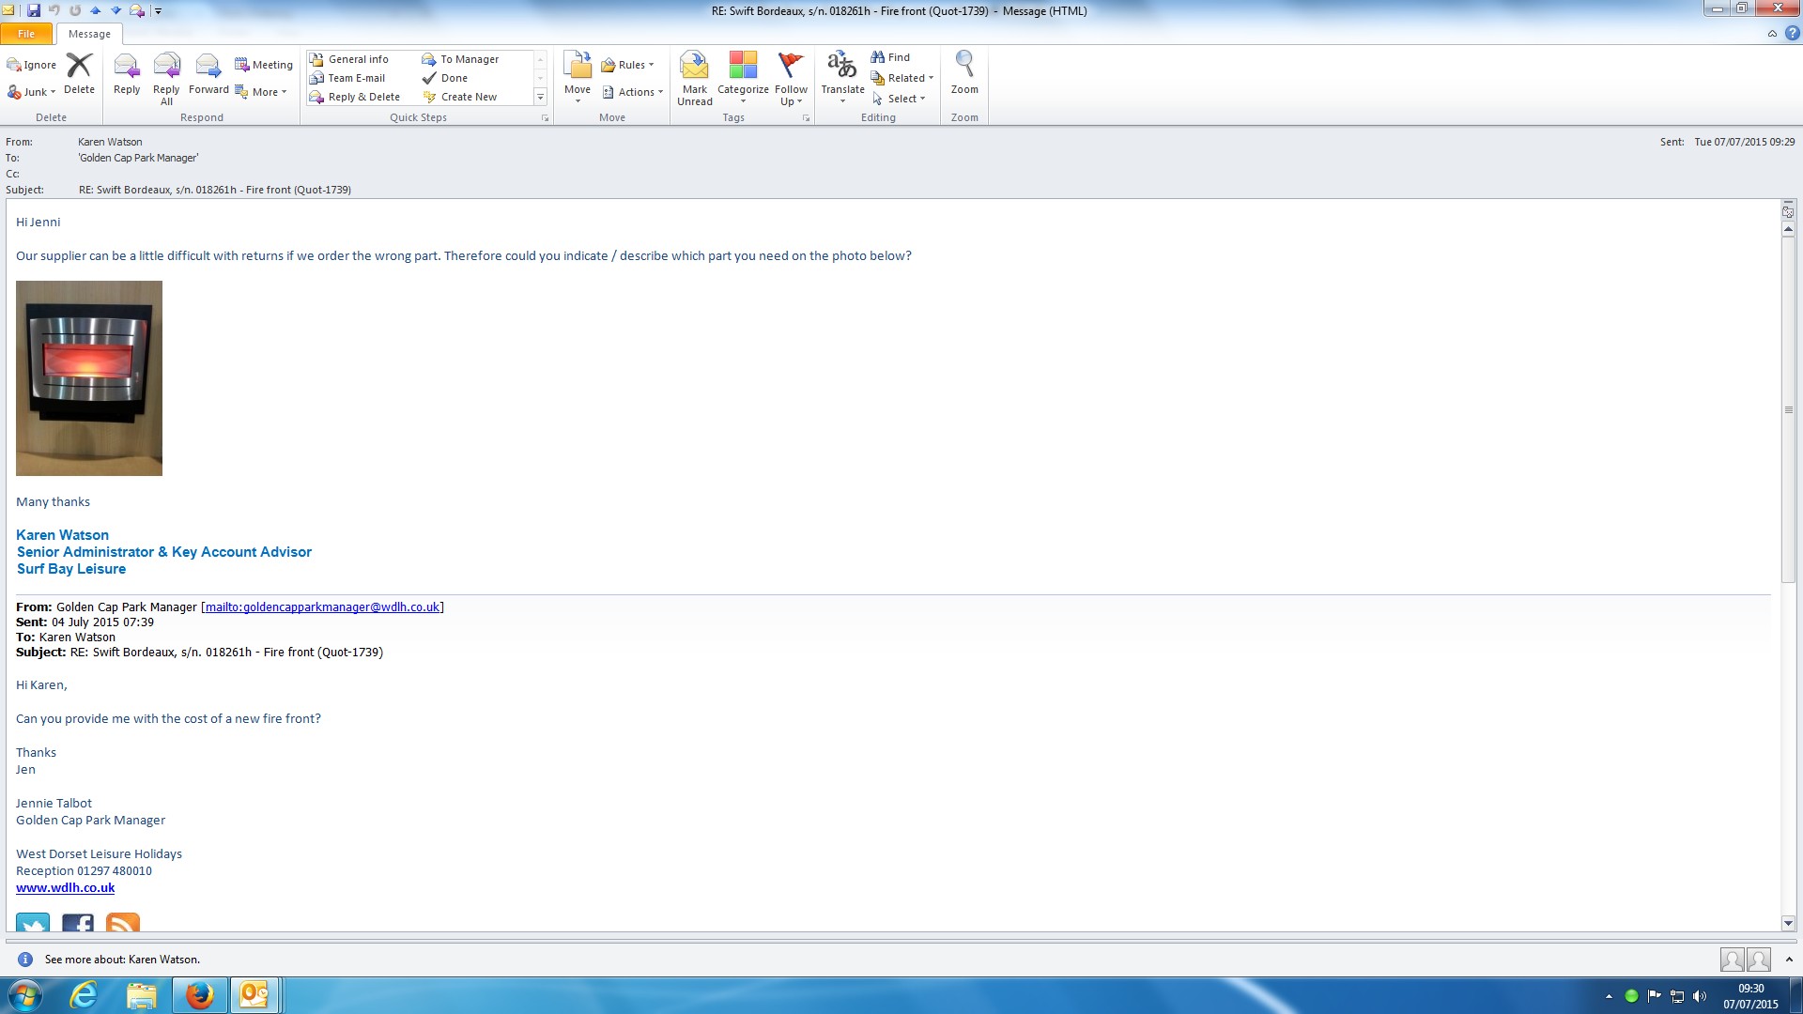Open the www.wdlh.co.uk link
Image resolution: width=1803 pixels, height=1014 pixels.
(x=65, y=888)
